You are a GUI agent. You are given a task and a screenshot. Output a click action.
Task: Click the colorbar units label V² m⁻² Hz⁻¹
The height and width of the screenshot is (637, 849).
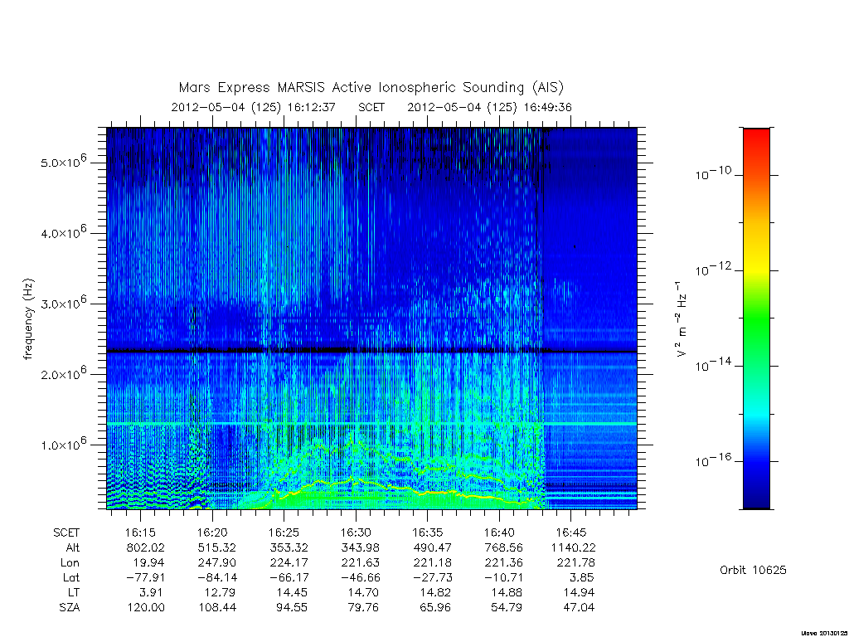682,318
